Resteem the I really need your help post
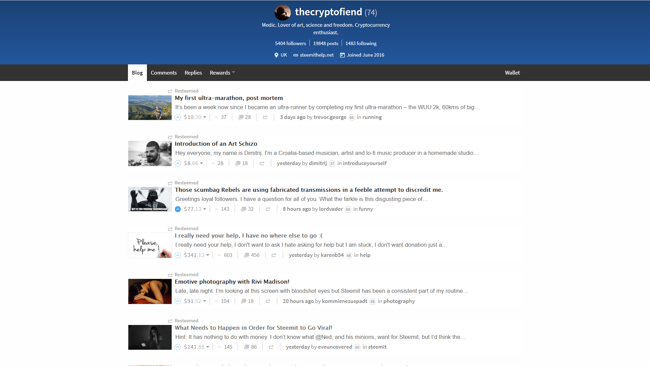Image resolution: width=650 pixels, height=366 pixels. tap(274, 255)
